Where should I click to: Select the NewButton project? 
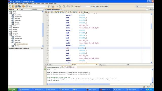15,33
